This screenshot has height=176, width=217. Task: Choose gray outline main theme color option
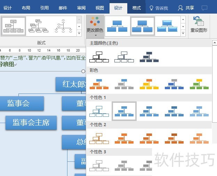click(124, 57)
